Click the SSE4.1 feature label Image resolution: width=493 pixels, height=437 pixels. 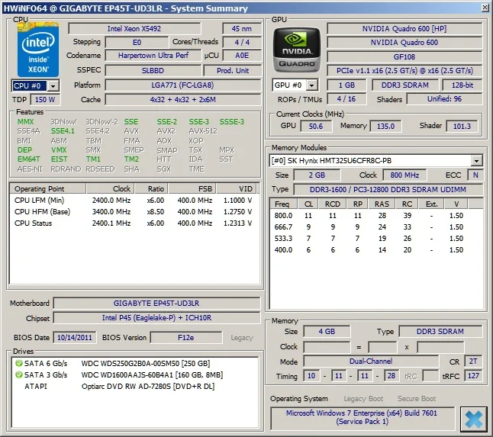click(x=63, y=131)
